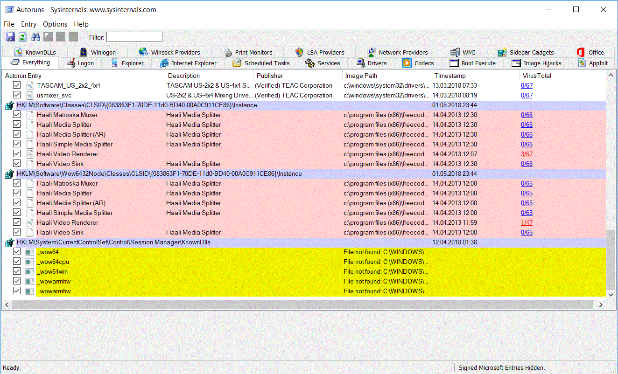This screenshot has height=374, width=618.
Task: Toggle checkbox of Haali Video Renderer dated 12:07
Action: [x=17, y=154]
